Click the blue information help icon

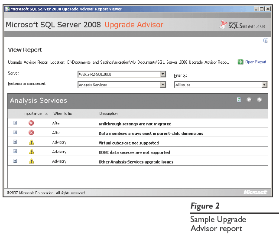266,41
